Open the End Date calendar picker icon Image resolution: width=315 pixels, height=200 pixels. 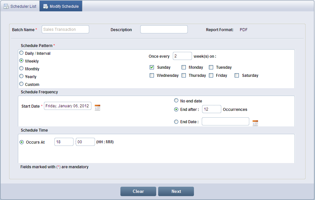pos(255,123)
